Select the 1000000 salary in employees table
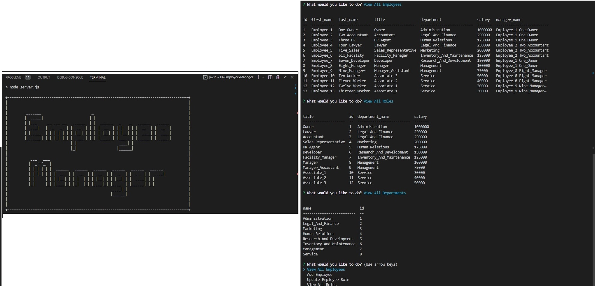Screen dimensions: 595x286 pyautogui.click(x=485, y=30)
